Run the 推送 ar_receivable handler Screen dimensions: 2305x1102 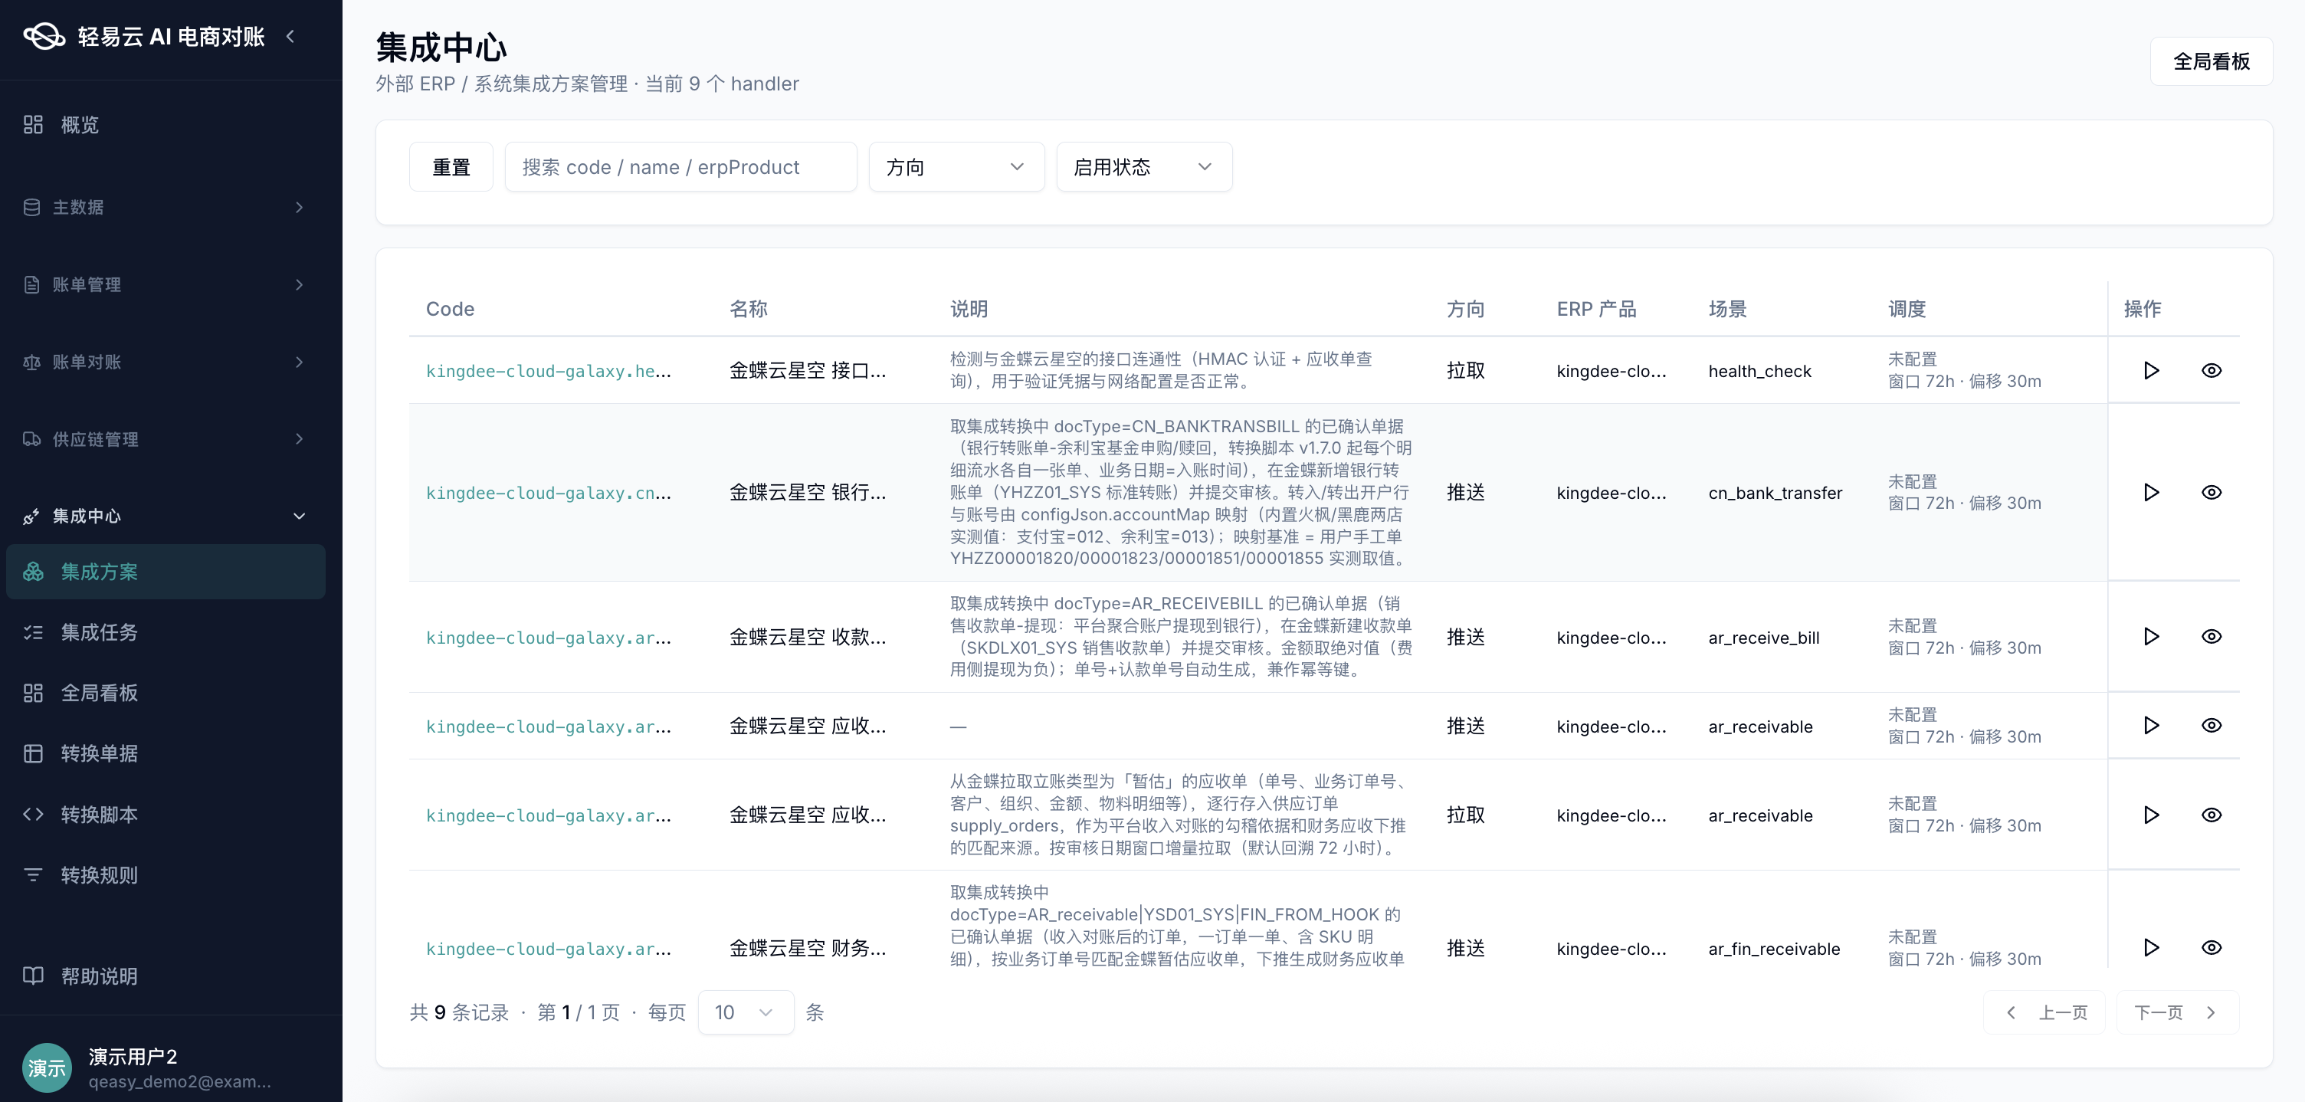coord(2151,725)
